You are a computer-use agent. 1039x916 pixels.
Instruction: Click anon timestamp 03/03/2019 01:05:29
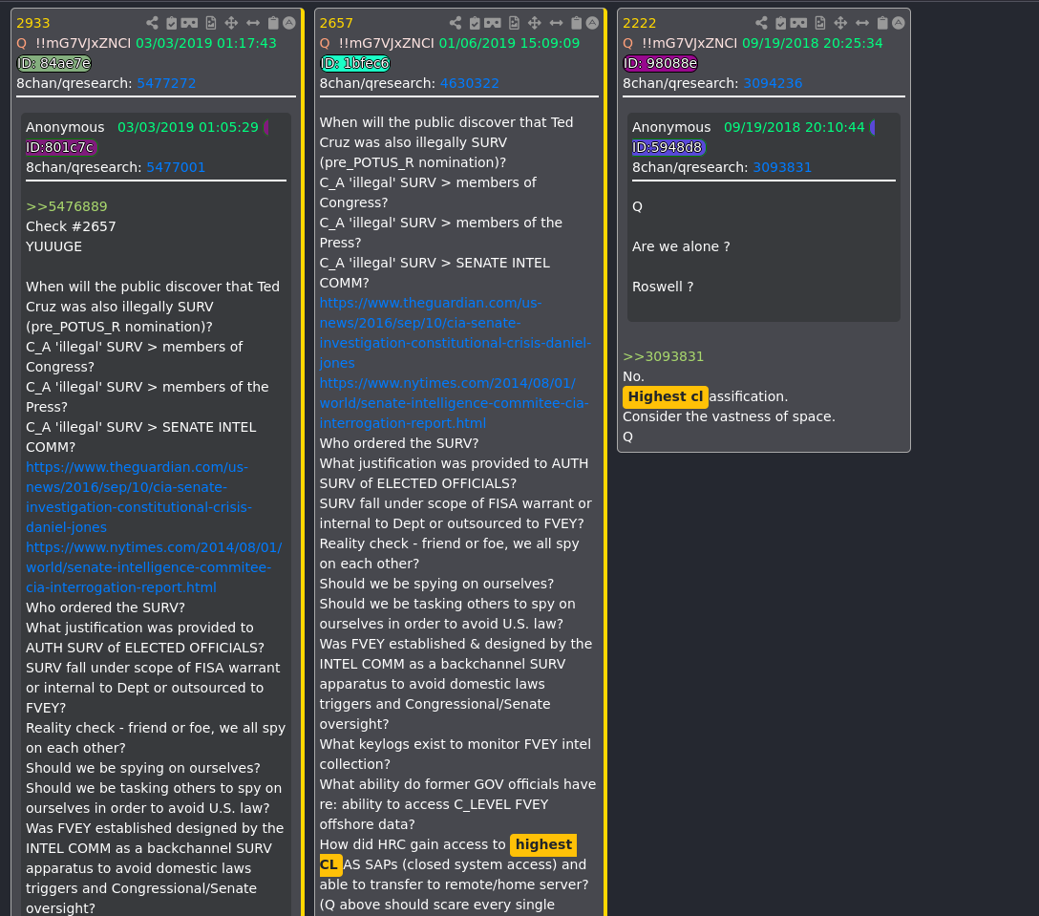[x=187, y=128]
